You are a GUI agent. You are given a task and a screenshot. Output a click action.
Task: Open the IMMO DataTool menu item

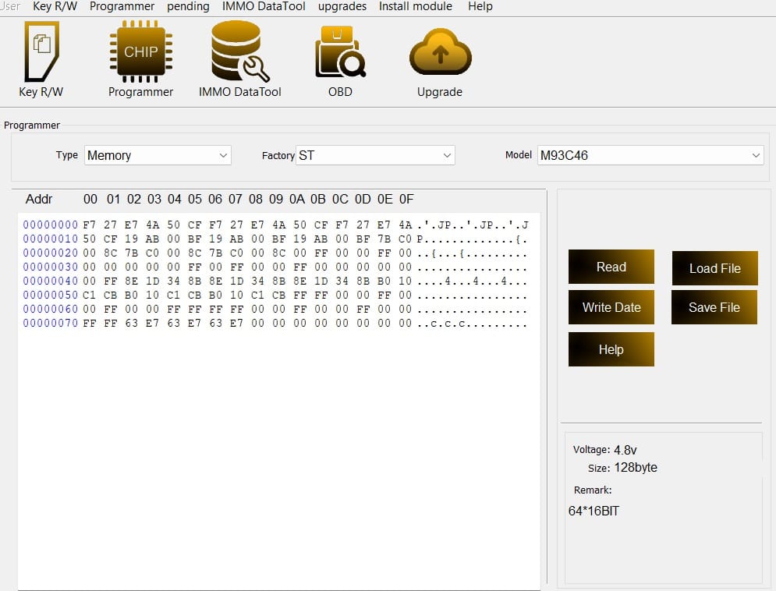click(x=264, y=6)
